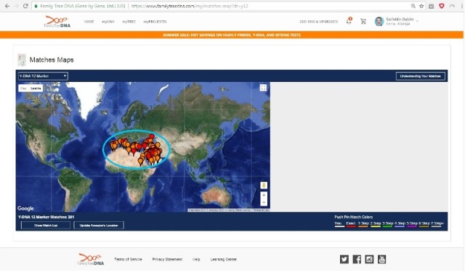Click the 5 Step purple color legend
This screenshot has width=465, height=280.
412,224
